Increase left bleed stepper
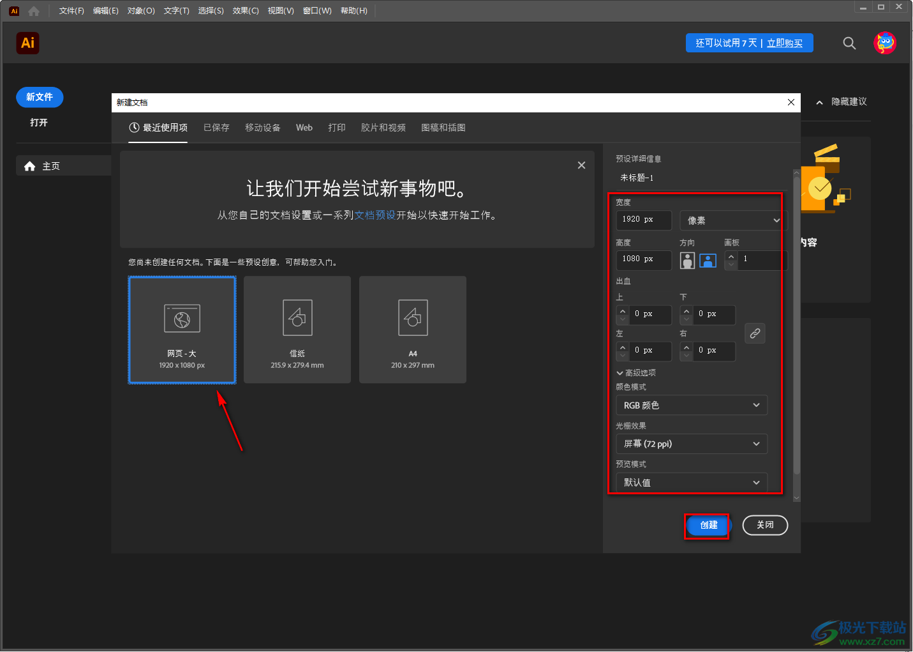The height and width of the screenshot is (652, 913). (623, 347)
